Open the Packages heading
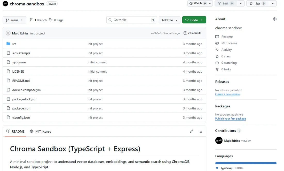 point(223,106)
